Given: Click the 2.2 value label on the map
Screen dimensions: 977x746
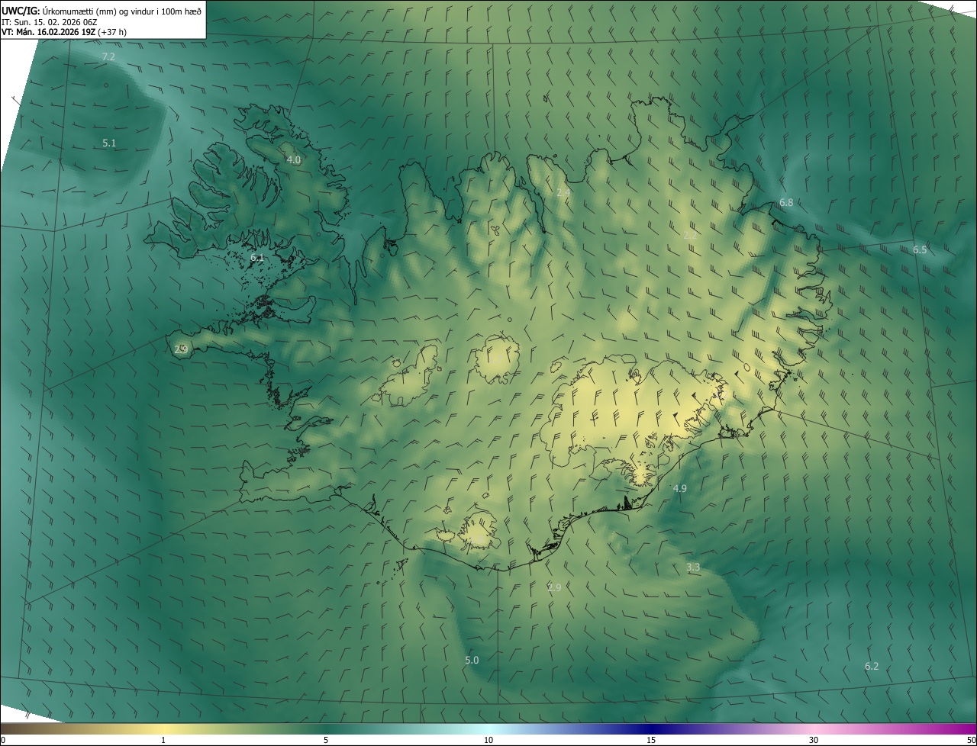Looking at the screenshot, I should point(690,235).
